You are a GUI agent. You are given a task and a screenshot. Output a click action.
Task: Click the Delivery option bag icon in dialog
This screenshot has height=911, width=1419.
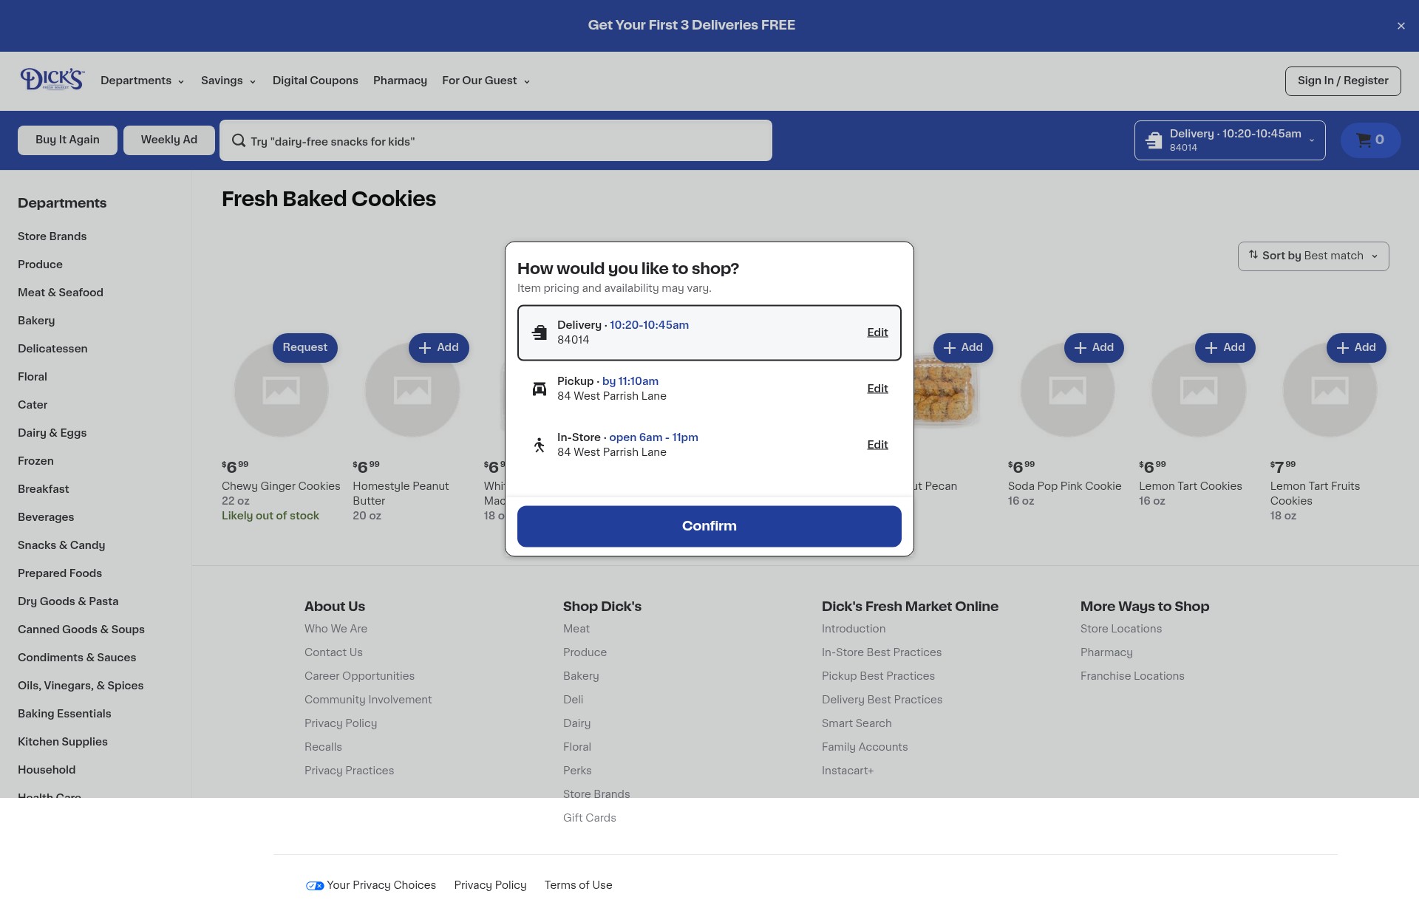[x=540, y=332]
